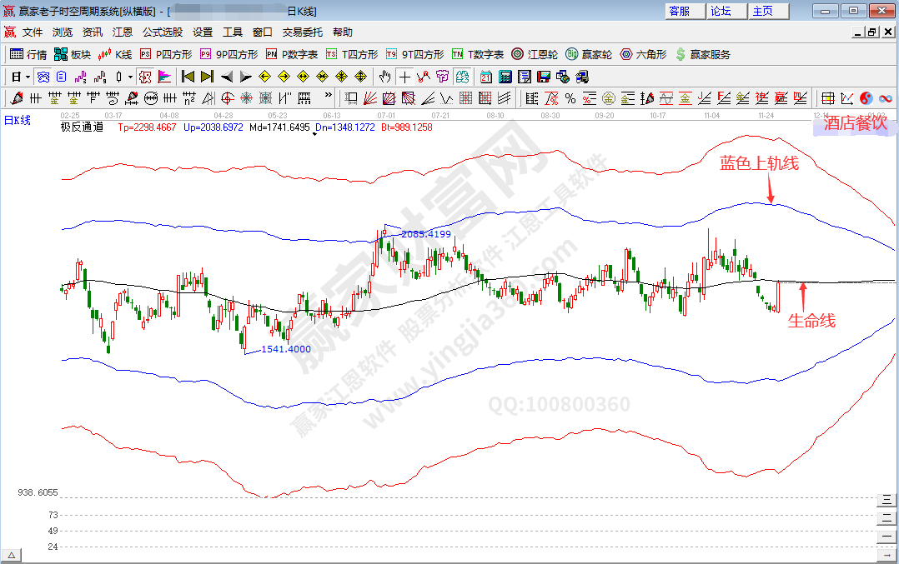
Task: Toggle the pink flag marker button
Action: tap(164, 77)
